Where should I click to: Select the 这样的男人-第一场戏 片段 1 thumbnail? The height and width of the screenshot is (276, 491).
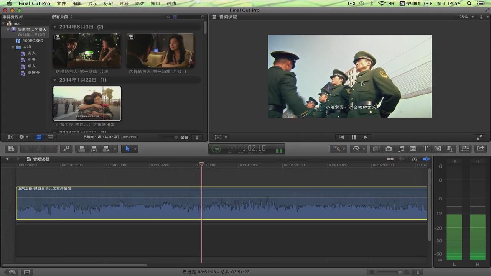click(x=160, y=51)
